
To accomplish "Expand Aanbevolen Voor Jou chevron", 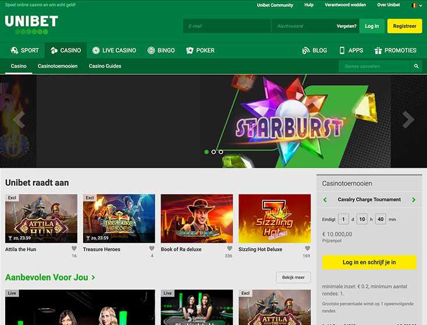I will (94, 277).
